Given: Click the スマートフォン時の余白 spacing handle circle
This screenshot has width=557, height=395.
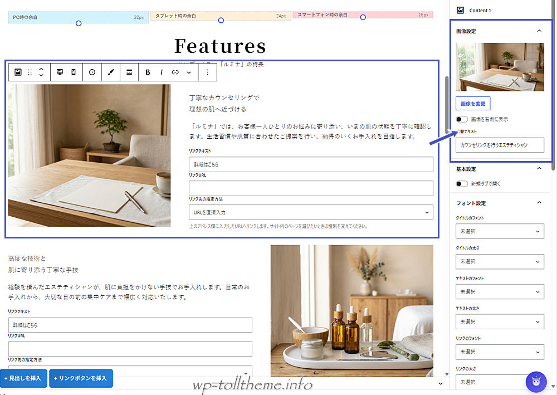Looking at the screenshot, I should (363, 17).
